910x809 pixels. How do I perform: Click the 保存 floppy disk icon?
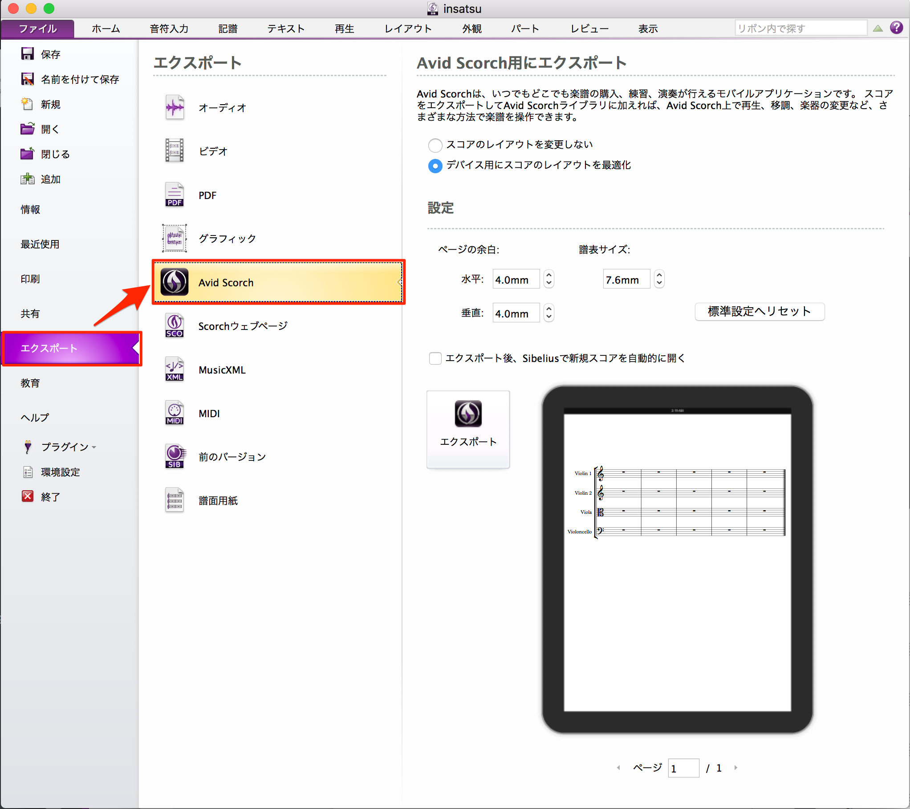pyautogui.click(x=28, y=54)
